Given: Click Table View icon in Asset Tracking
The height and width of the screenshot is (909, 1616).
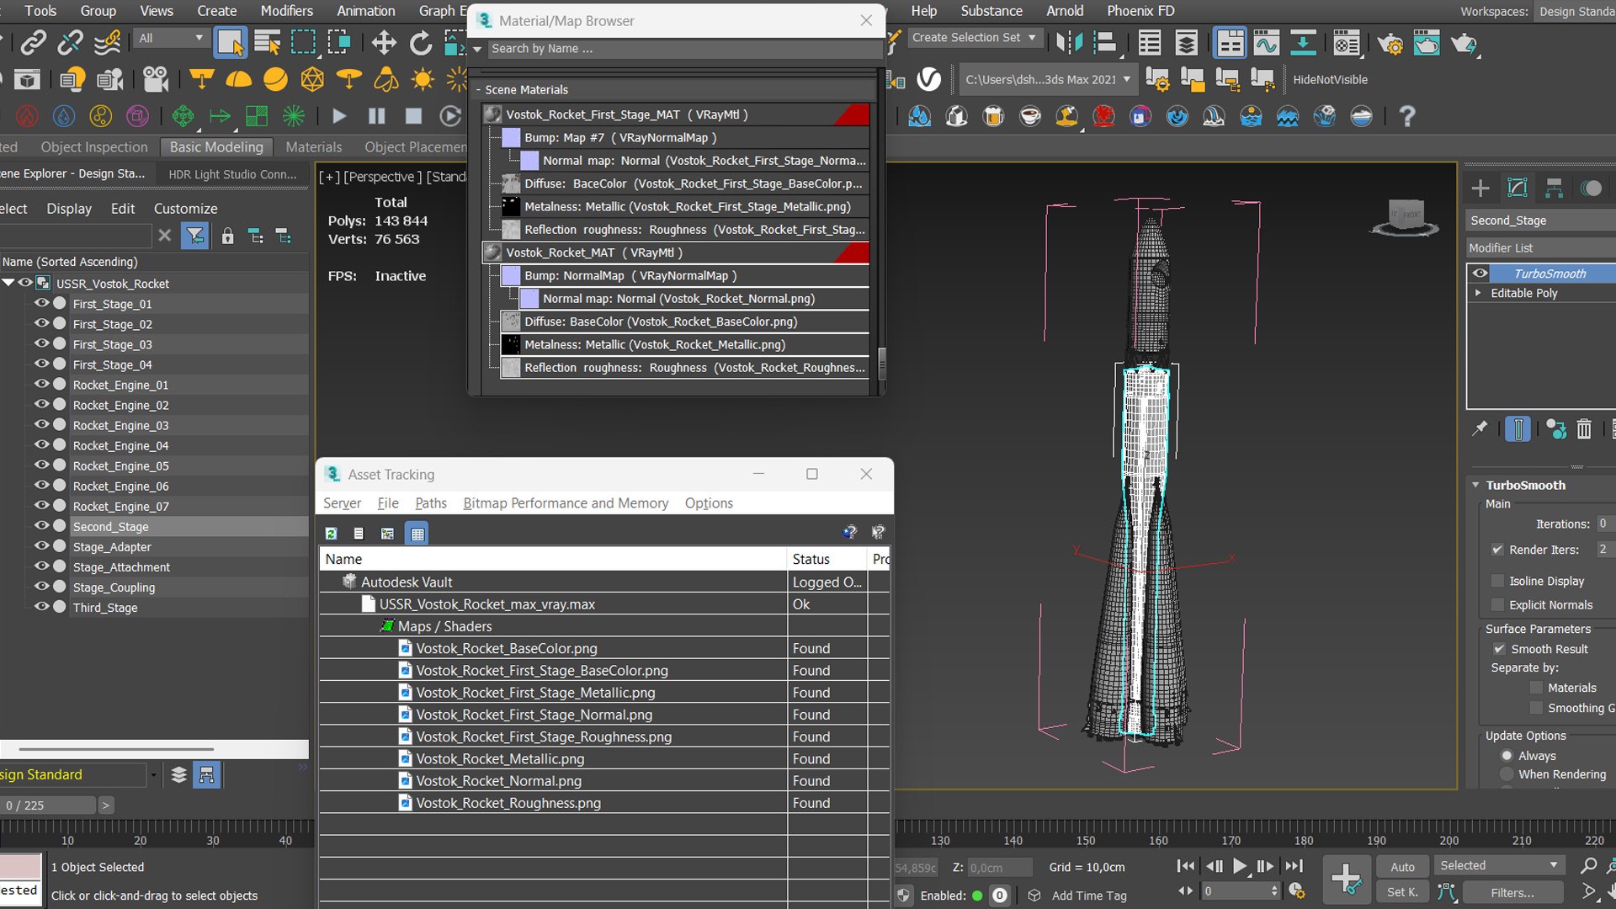Looking at the screenshot, I should pyautogui.click(x=417, y=533).
